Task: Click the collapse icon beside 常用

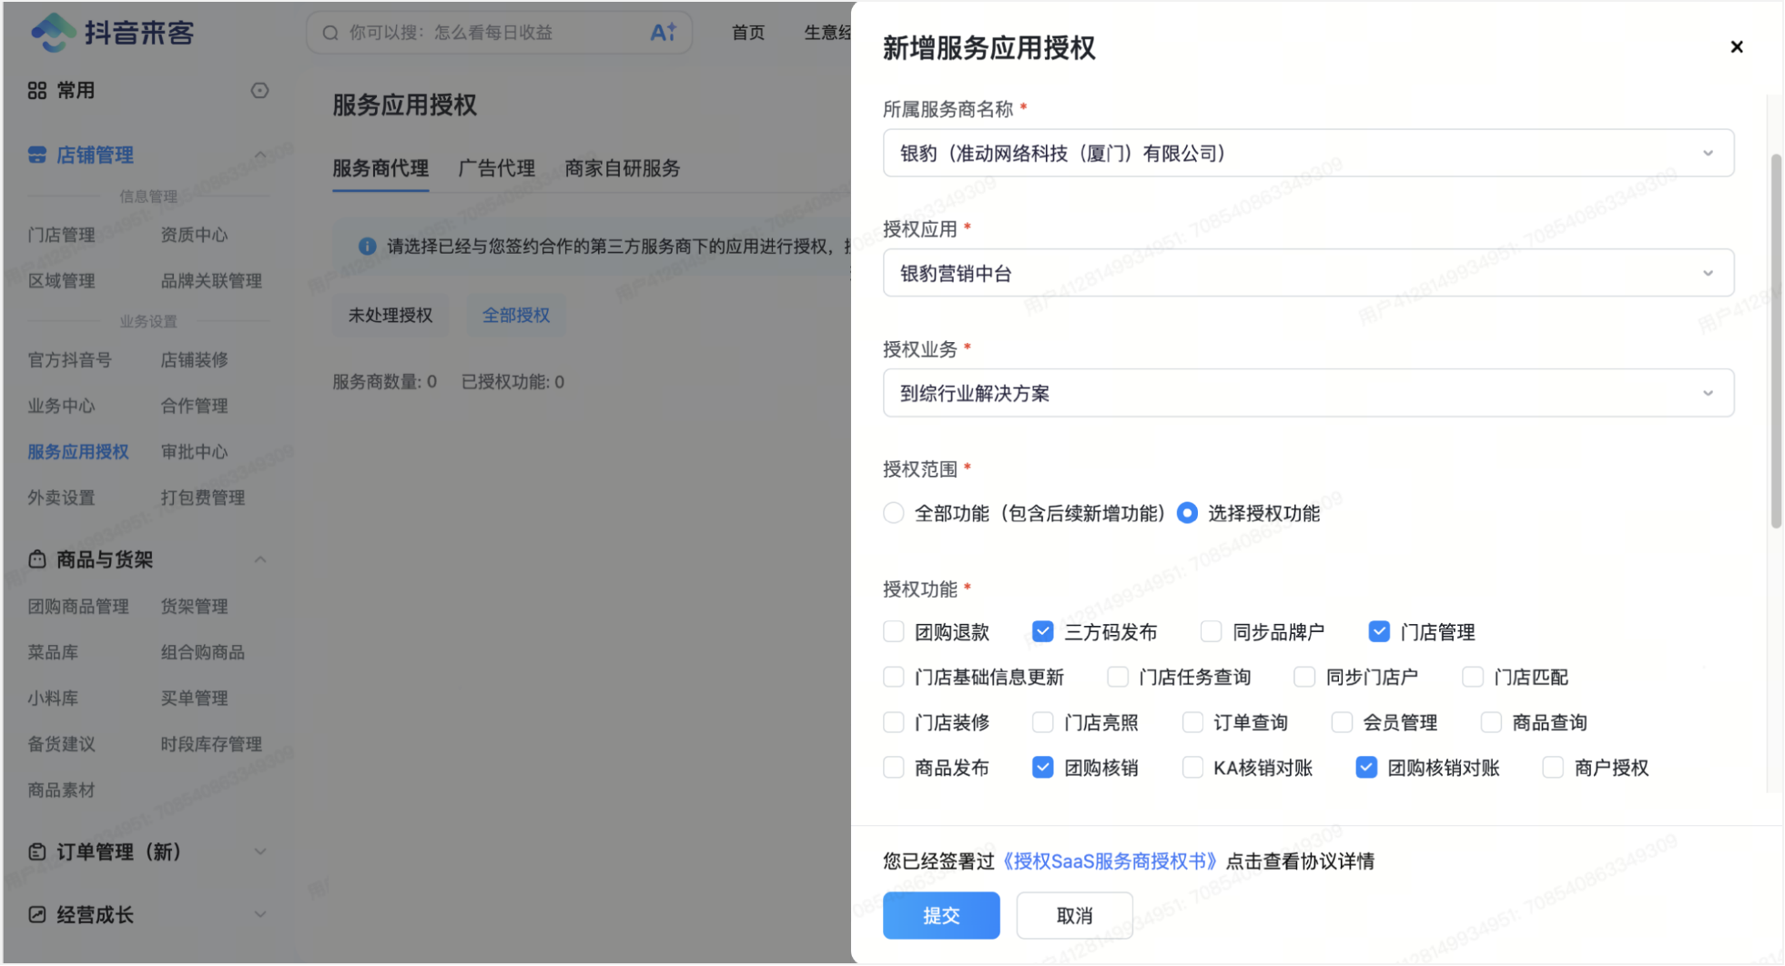Action: [259, 90]
